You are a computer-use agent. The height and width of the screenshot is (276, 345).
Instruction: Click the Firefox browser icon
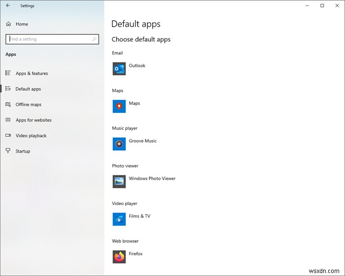[x=119, y=257]
